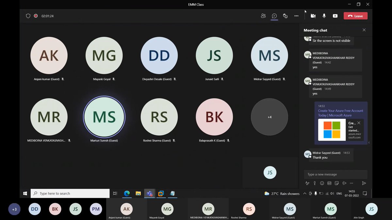Open VMware icon on taskbar

pyautogui.click(x=161, y=193)
